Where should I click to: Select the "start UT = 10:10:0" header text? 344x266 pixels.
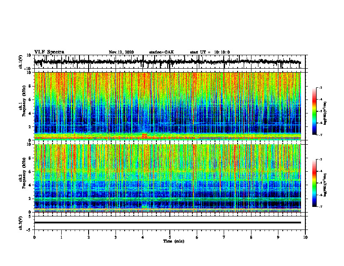tap(210, 52)
